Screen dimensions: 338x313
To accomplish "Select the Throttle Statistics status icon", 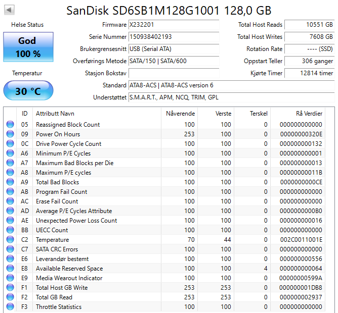I will coord(10,307).
